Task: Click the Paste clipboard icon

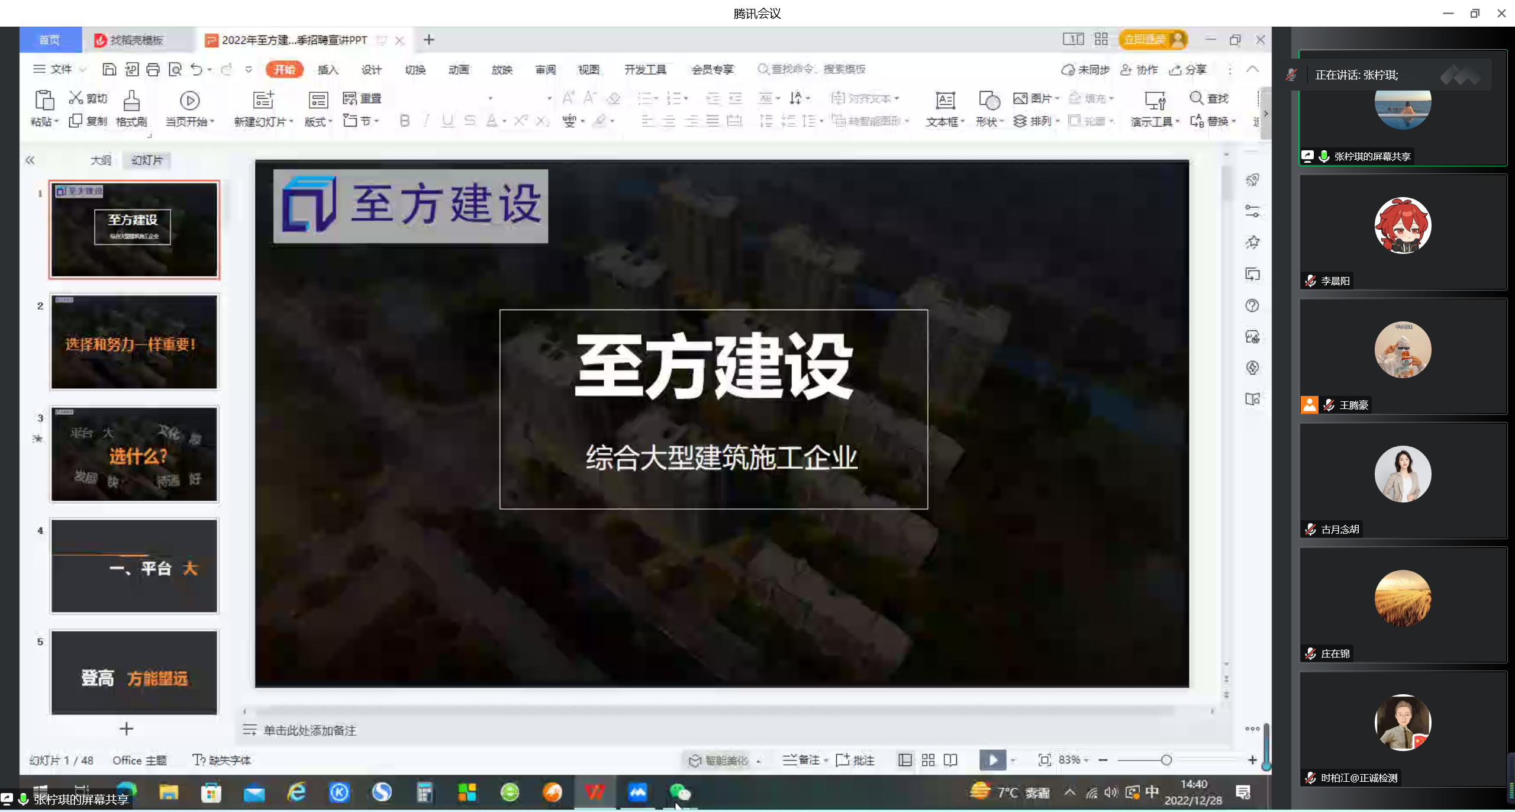Action: coord(44,100)
